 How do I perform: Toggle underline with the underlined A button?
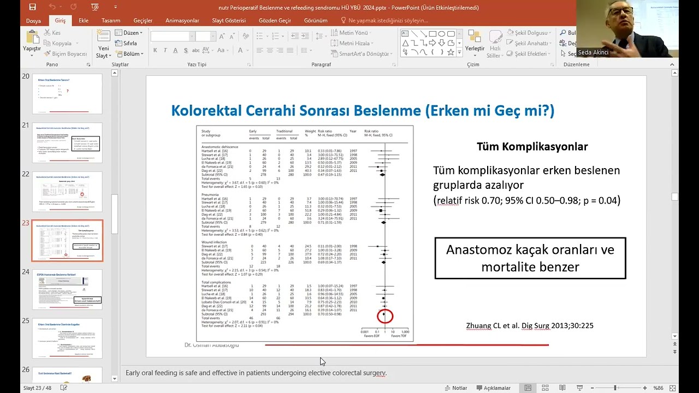(x=175, y=50)
